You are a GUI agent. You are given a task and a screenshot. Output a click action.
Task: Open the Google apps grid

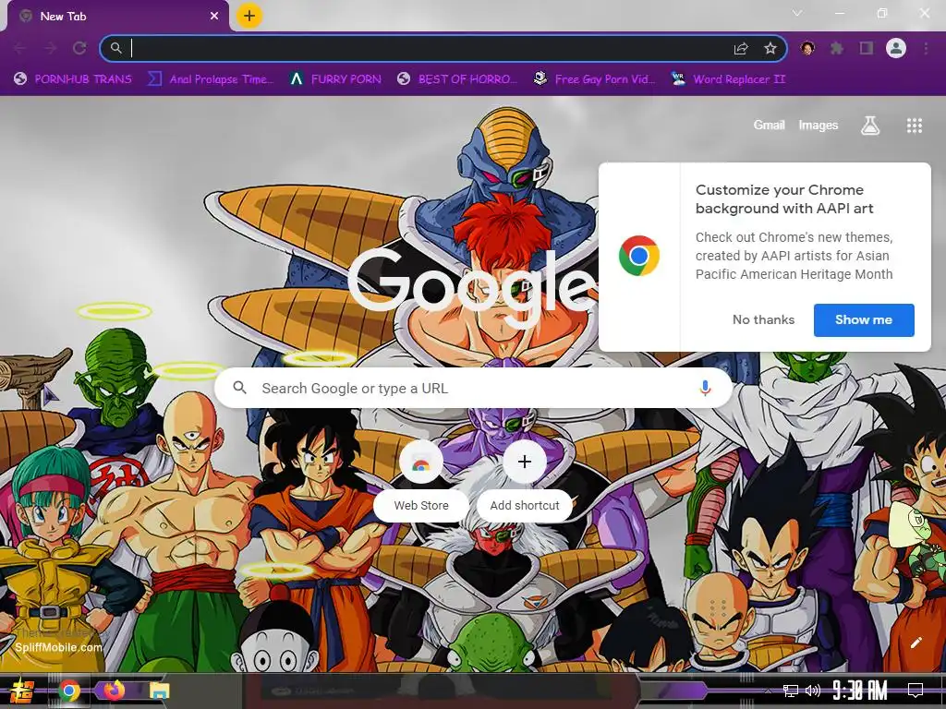(x=915, y=126)
